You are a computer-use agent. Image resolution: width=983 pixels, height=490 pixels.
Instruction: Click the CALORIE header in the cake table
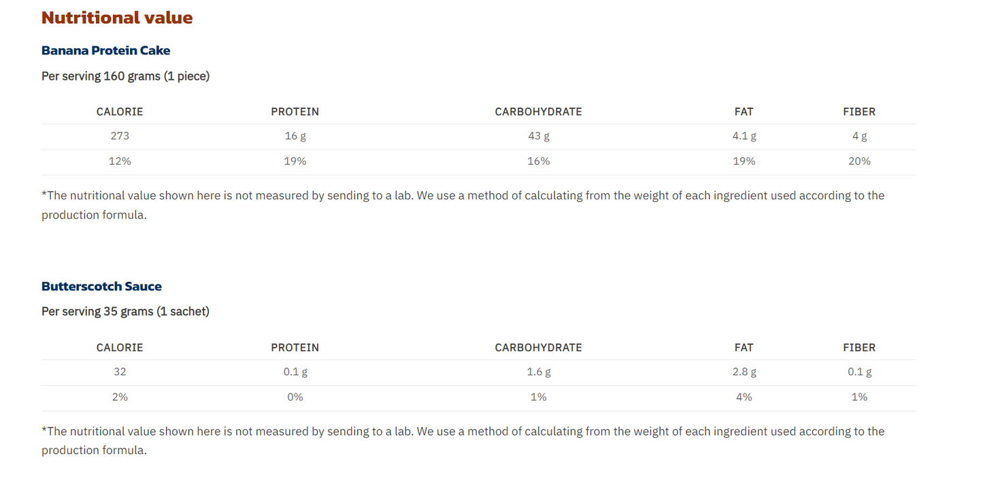click(120, 112)
